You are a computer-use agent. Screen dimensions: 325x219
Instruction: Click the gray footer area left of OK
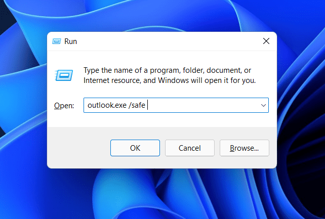pos(78,148)
